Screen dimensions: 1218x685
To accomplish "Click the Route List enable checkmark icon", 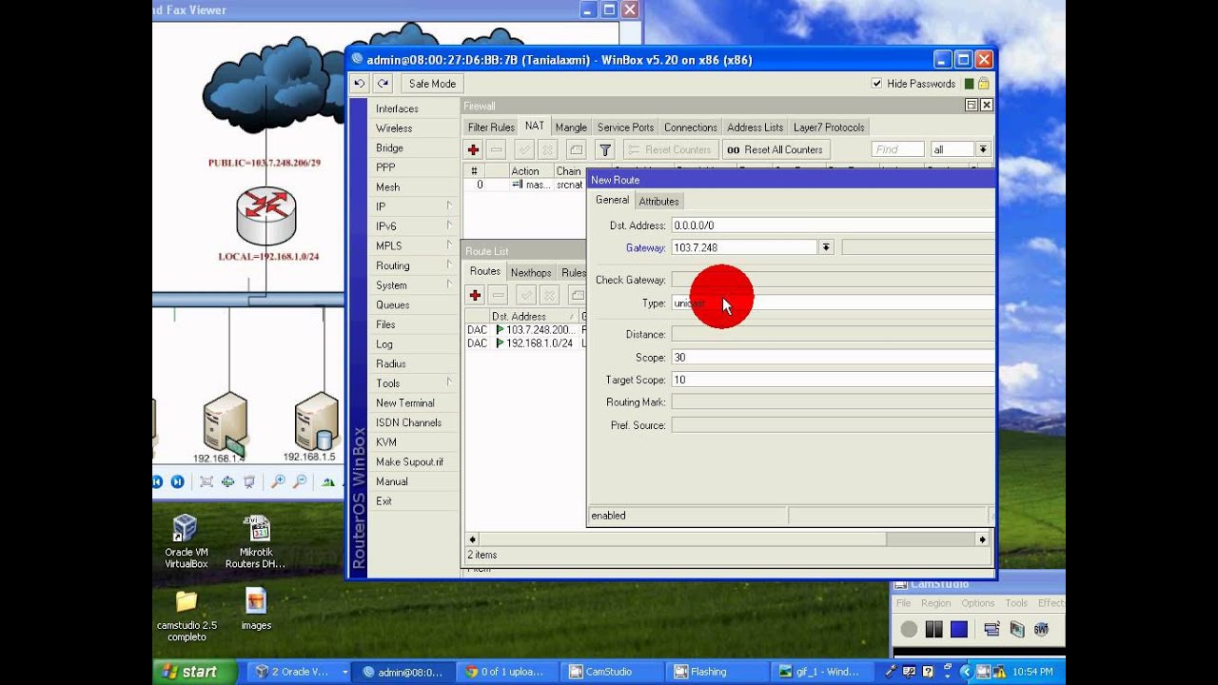I will (526, 295).
